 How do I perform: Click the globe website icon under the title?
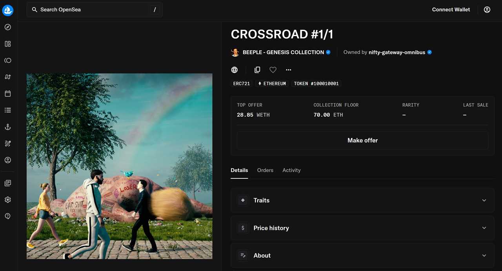pyautogui.click(x=234, y=69)
